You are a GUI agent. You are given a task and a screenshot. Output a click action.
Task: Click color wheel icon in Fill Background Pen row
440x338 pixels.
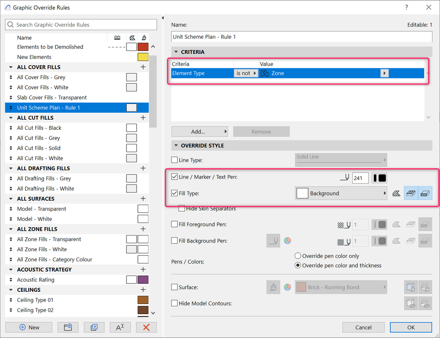(287, 241)
